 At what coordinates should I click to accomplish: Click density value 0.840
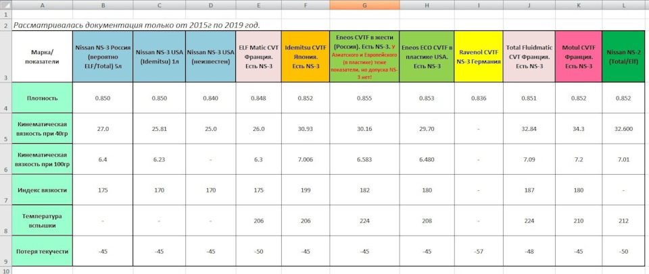click(211, 98)
